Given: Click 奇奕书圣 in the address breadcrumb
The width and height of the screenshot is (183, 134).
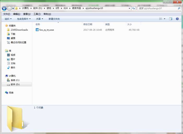Looking at the screenshot, I should click(x=77, y=8).
